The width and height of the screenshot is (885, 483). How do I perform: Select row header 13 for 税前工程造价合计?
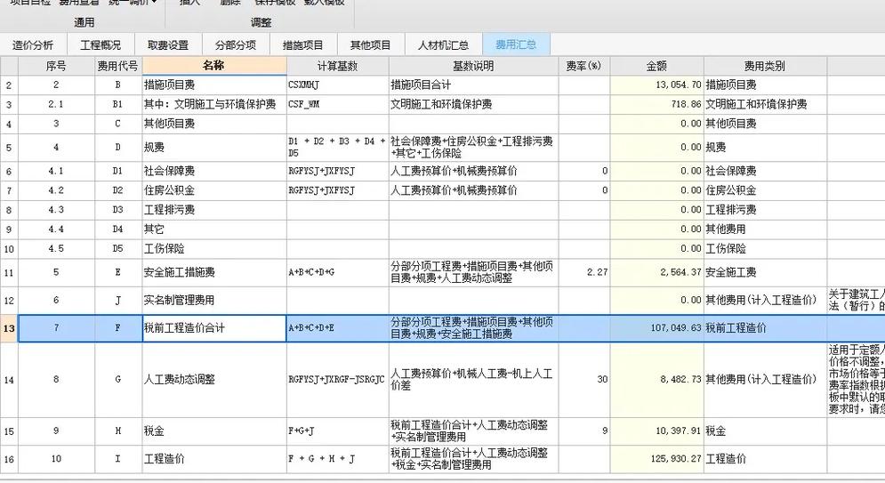[9, 328]
